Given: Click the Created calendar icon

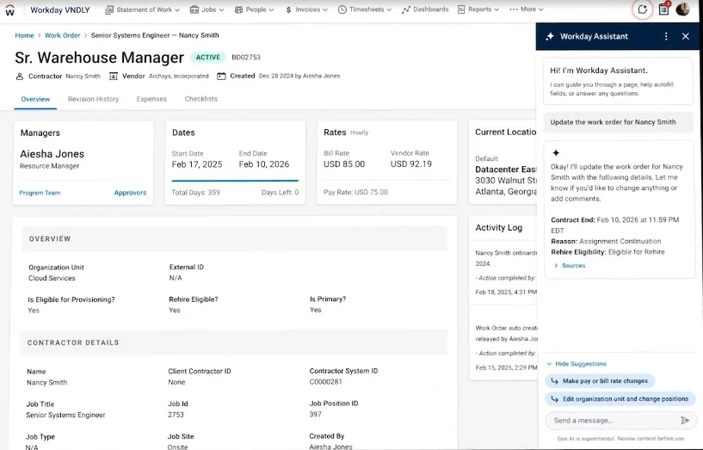Looking at the screenshot, I should coord(221,76).
